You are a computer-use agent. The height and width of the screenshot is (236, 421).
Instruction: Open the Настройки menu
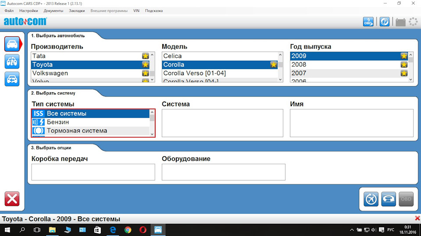pyautogui.click(x=29, y=10)
